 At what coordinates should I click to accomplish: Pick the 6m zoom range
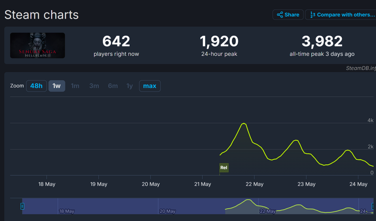113,86
